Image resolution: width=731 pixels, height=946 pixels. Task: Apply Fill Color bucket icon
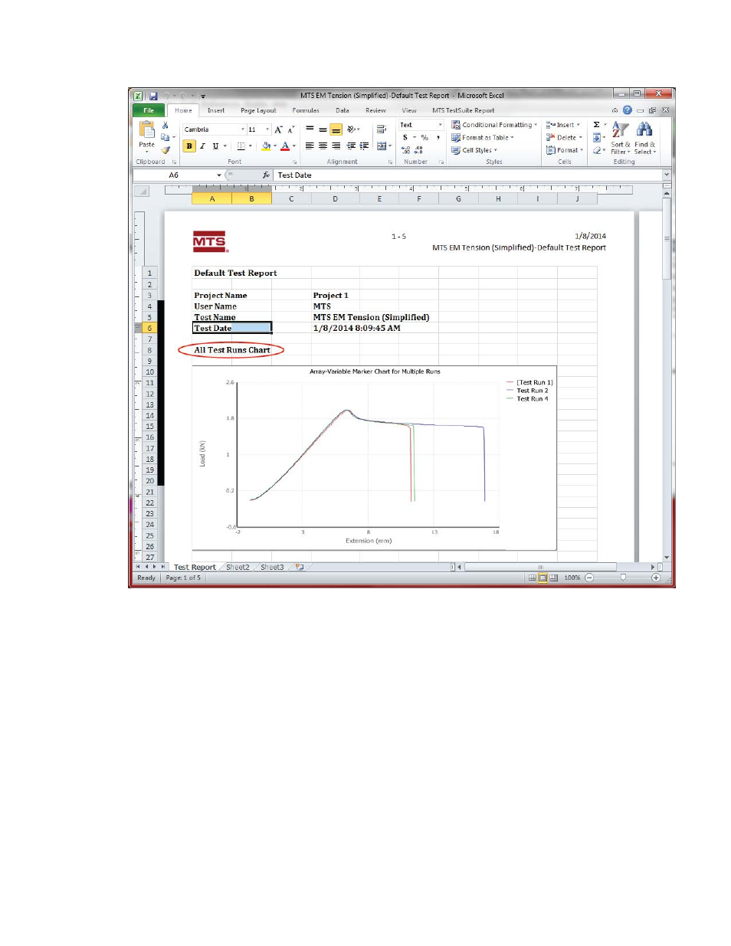(x=266, y=146)
